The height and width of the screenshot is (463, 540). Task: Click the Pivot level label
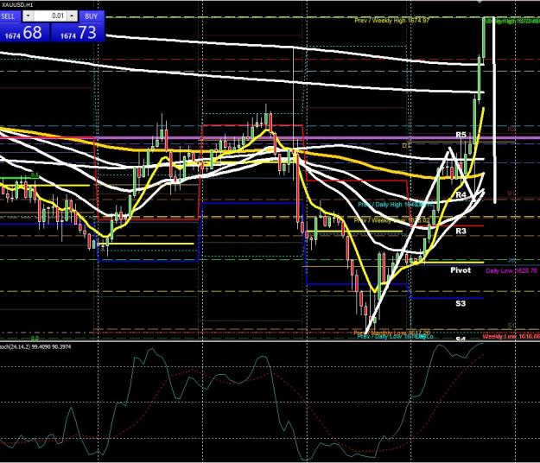coord(461,270)
